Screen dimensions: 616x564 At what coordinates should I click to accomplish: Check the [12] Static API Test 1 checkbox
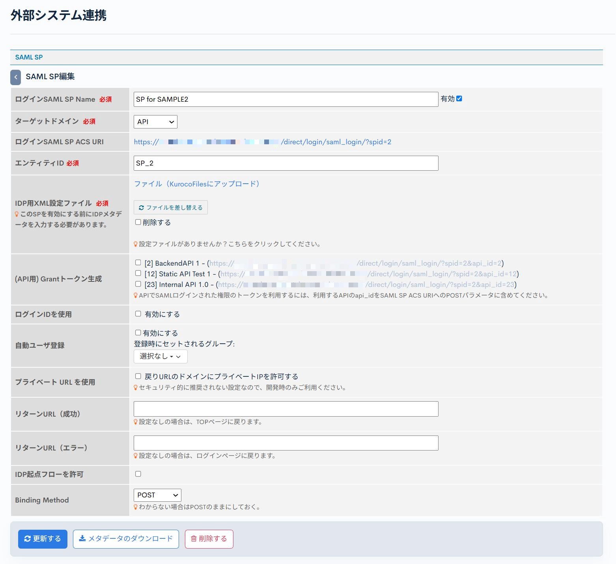point(138,273)
